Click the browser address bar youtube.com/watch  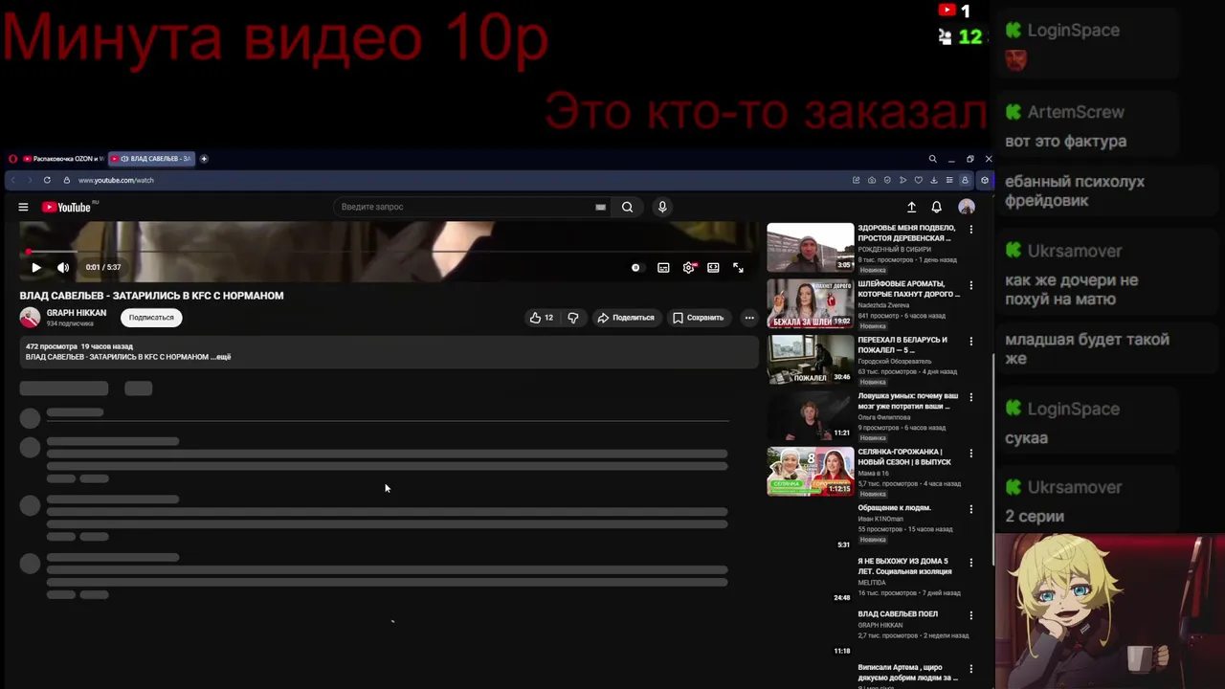coord(116,180)
